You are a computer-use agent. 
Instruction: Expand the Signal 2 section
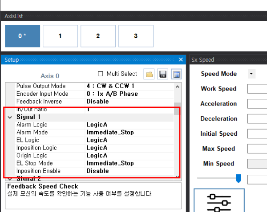click(x=10, y=178)
